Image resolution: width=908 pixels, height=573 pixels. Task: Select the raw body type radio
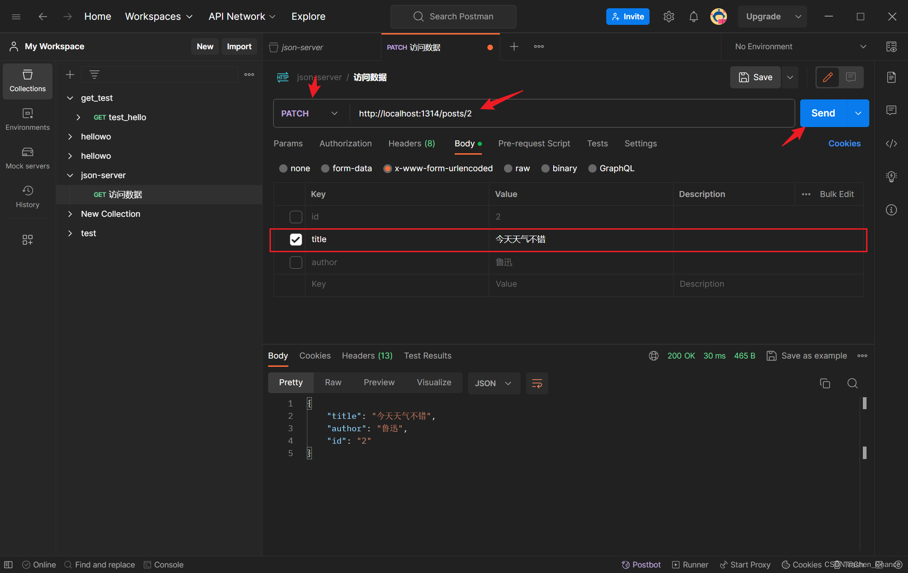tap(508, 168)
